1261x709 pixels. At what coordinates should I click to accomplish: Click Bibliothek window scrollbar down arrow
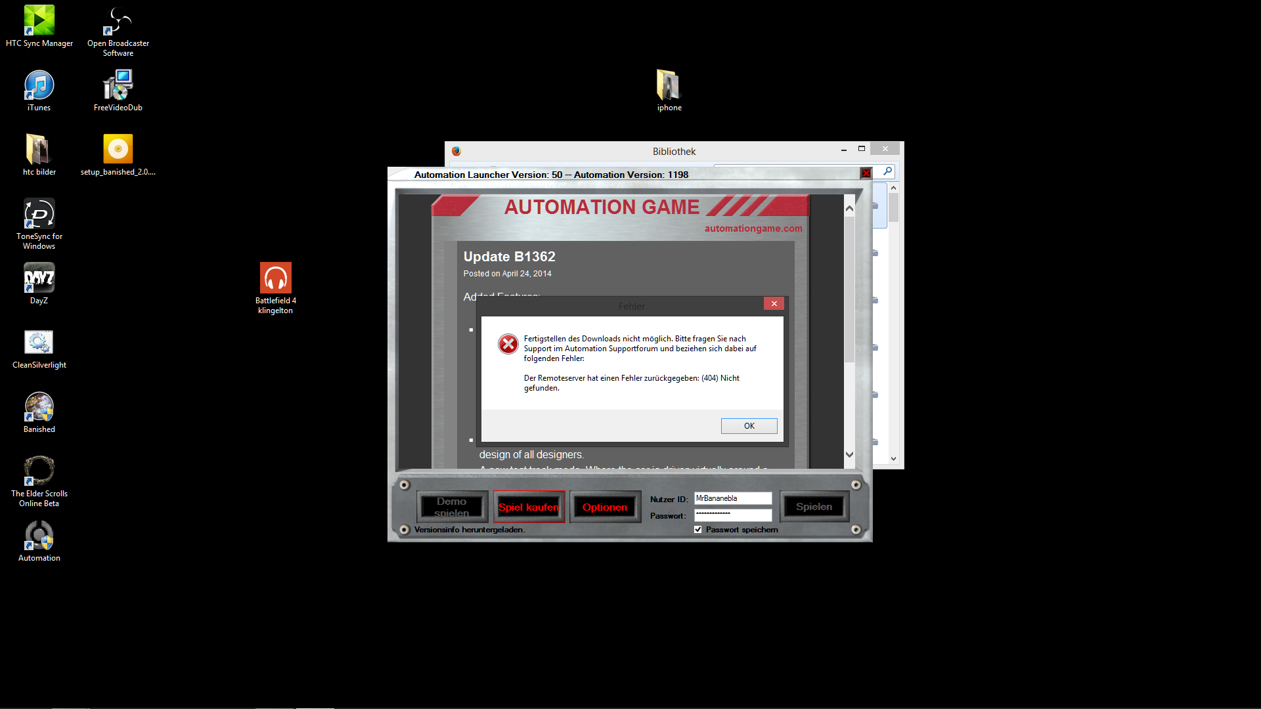[x=893, y=459]
